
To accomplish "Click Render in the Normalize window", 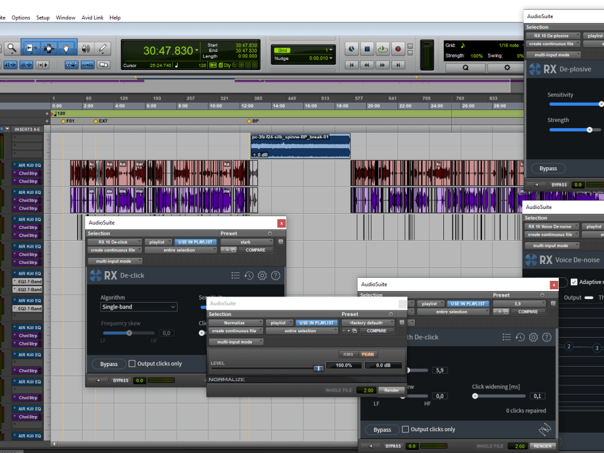I will tap(391, 390).
